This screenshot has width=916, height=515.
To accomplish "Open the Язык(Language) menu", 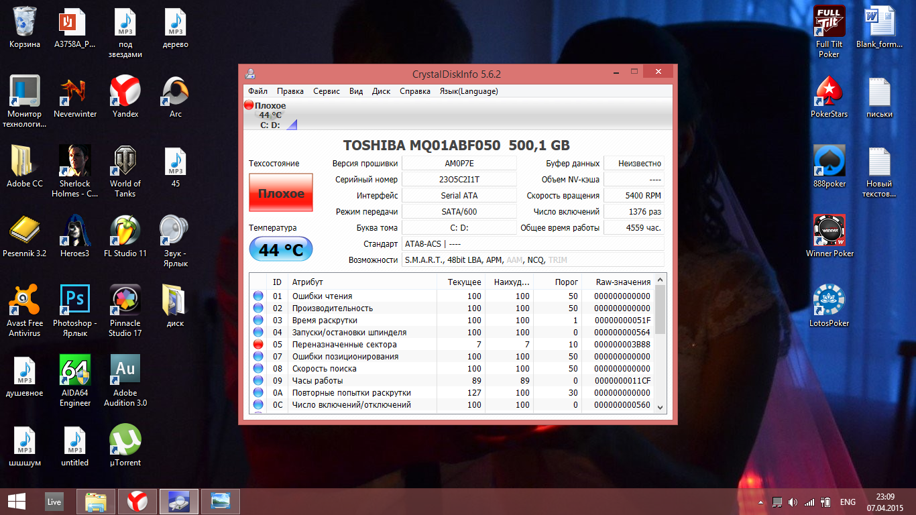I will [469, 91].
